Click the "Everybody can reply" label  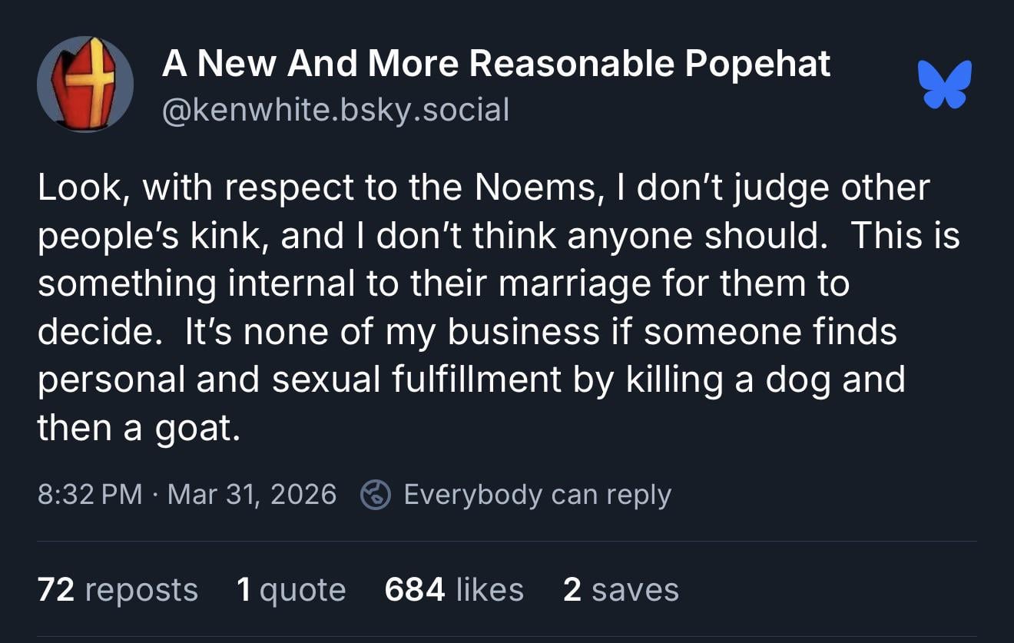(537, 495)
